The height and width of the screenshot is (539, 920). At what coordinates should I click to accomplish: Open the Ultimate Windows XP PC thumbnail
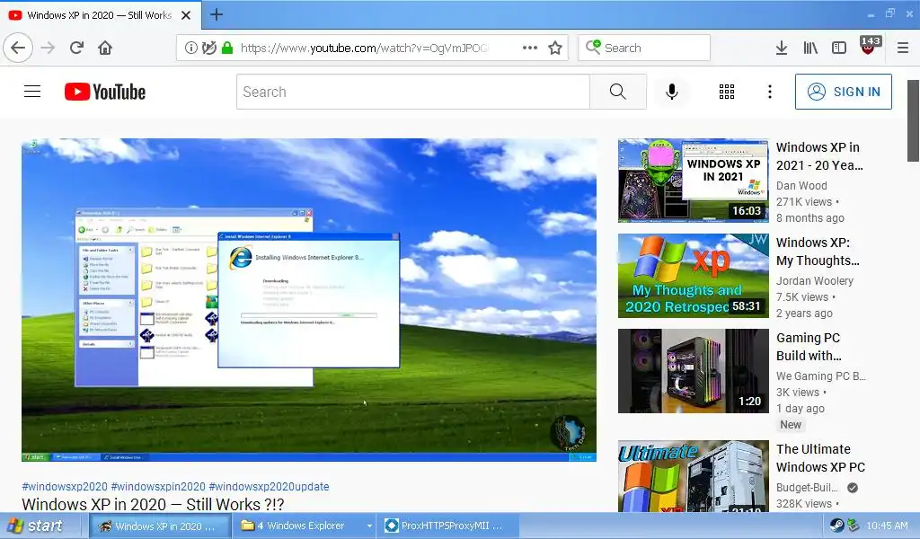[x=693, y=476]
